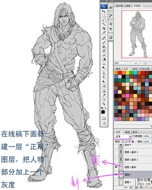Toggle visibility box of 图层 1 副本 2
This screenshot has width=152, height=190.
(x=116, y=160)
